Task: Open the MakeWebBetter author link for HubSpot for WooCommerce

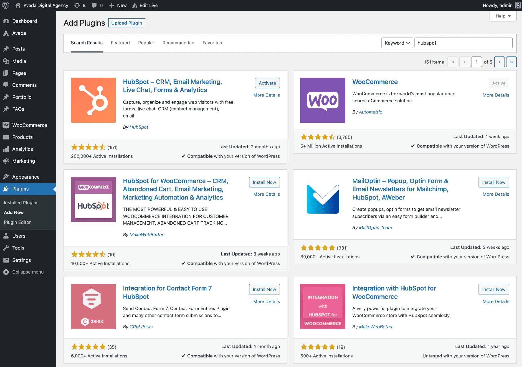Action: click(x=146, y=235)
